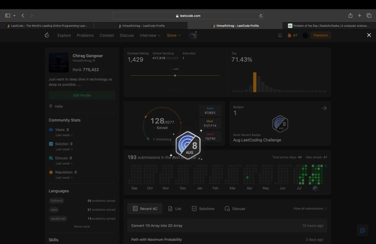Open the user avatar menu
Image resolution: width=376 pixels, height=244 pixels.
pyautogui.click(x=305, y=35)
